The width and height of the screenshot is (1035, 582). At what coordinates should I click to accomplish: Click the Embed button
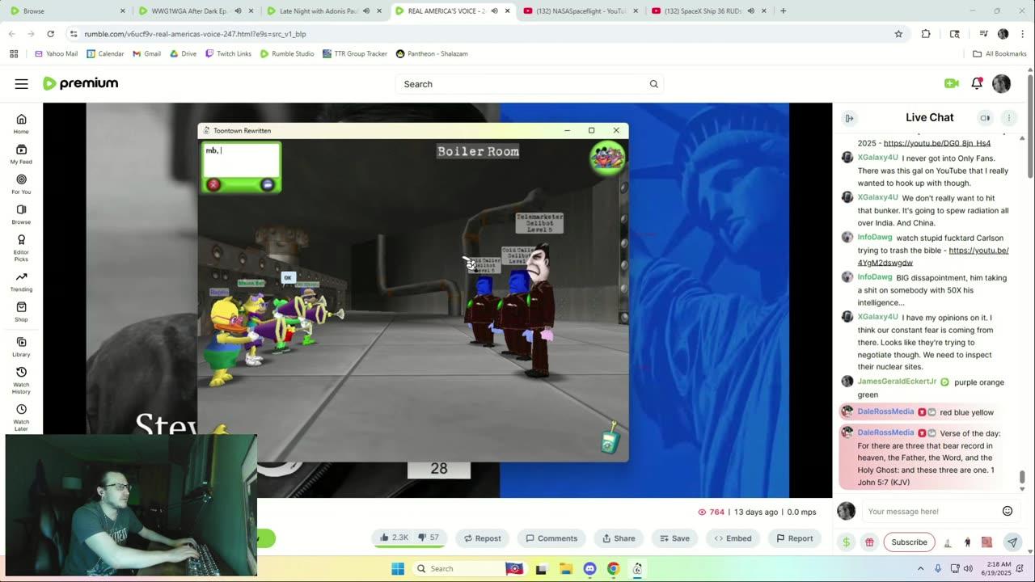(733, 538)
